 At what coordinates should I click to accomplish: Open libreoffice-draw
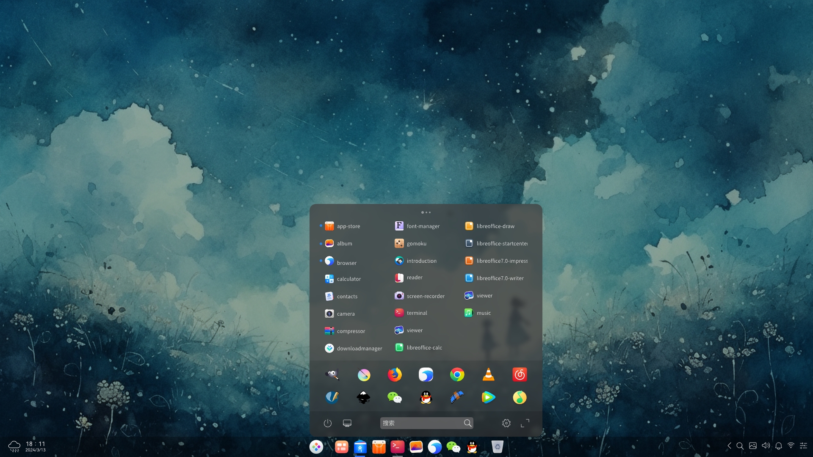click(x=489, y=226)
